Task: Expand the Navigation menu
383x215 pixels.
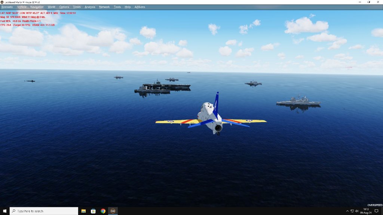Action: 37,7
